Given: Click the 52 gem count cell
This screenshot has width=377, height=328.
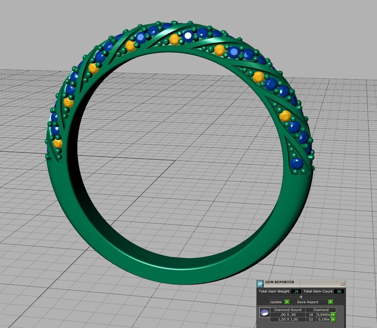Looking at the screenshot, I should tap(311, 319).
